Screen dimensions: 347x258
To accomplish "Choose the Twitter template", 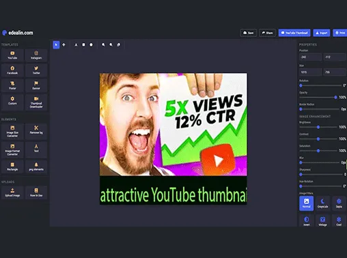I will 36,70.
